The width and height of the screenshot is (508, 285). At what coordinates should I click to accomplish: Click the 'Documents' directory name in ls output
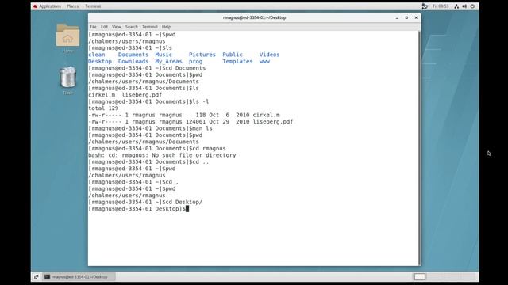[x=133, y=55]
